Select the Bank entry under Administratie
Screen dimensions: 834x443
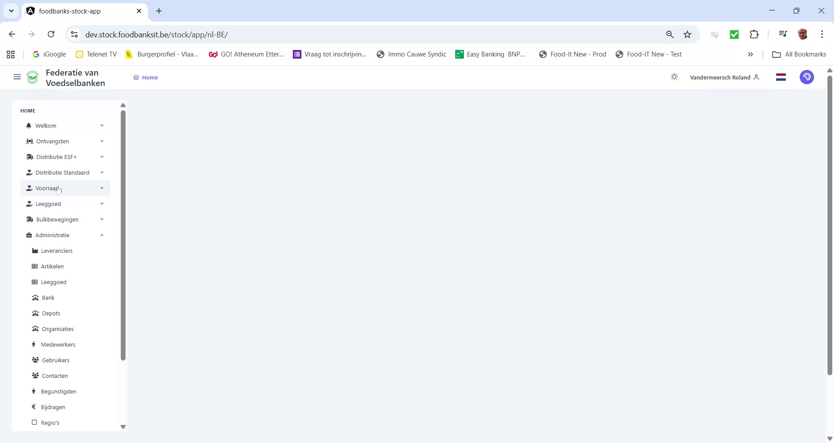tap(48, 298)
